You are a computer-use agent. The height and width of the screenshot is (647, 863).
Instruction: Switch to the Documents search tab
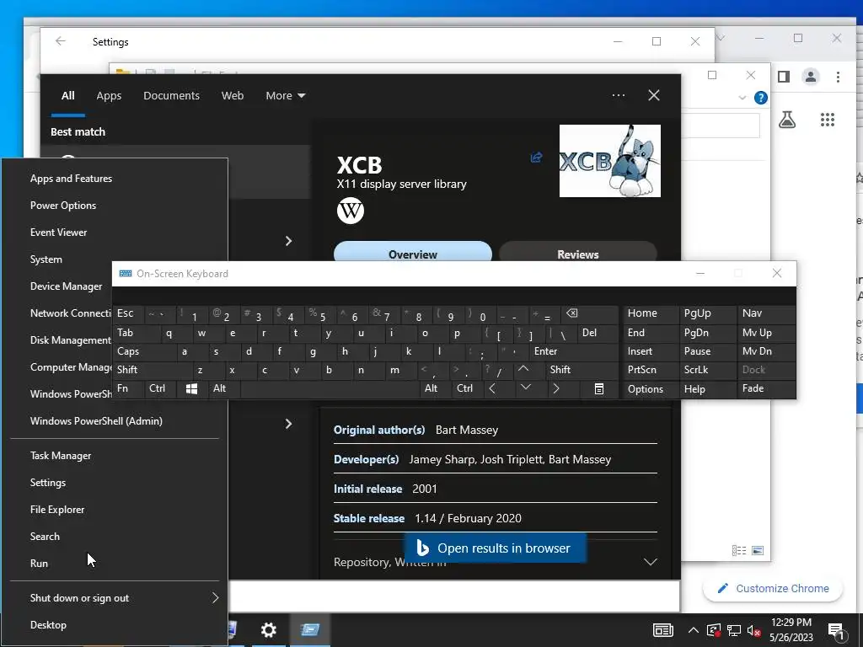coord(171,96)
